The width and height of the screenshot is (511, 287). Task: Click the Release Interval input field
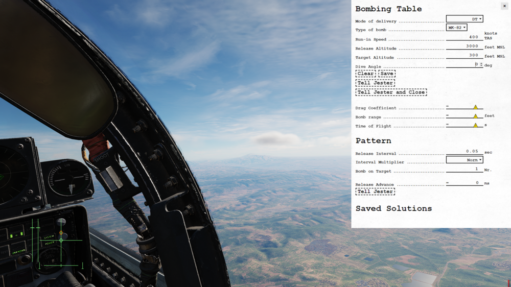point(464,151)
